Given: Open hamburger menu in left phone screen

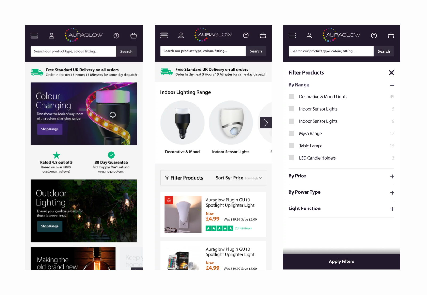Looking at the screenshot, I should pyautogui.click(x=34, y=35).
